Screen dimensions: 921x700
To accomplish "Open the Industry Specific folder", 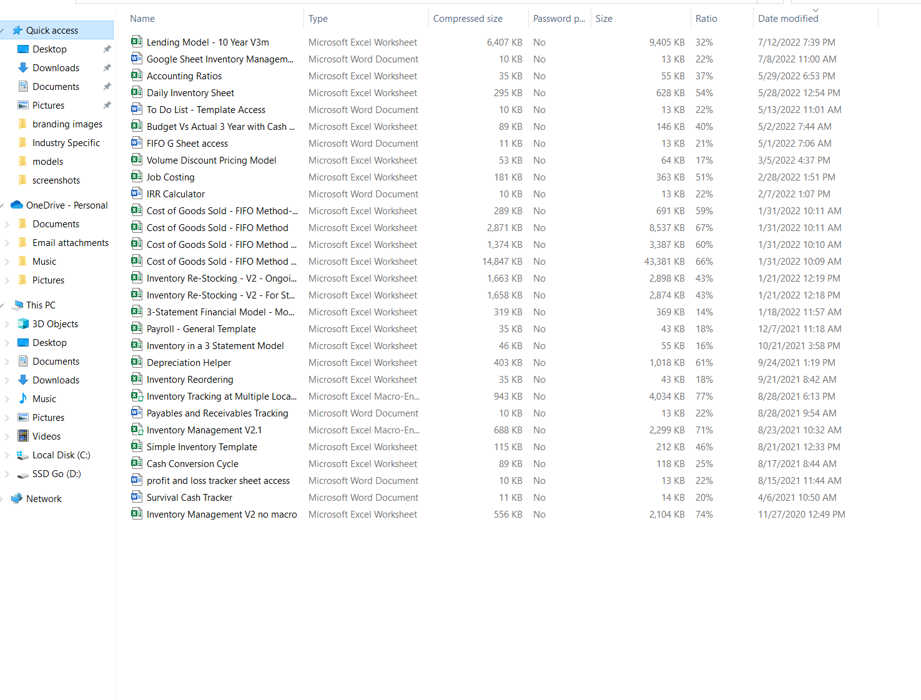I will 66,142.
